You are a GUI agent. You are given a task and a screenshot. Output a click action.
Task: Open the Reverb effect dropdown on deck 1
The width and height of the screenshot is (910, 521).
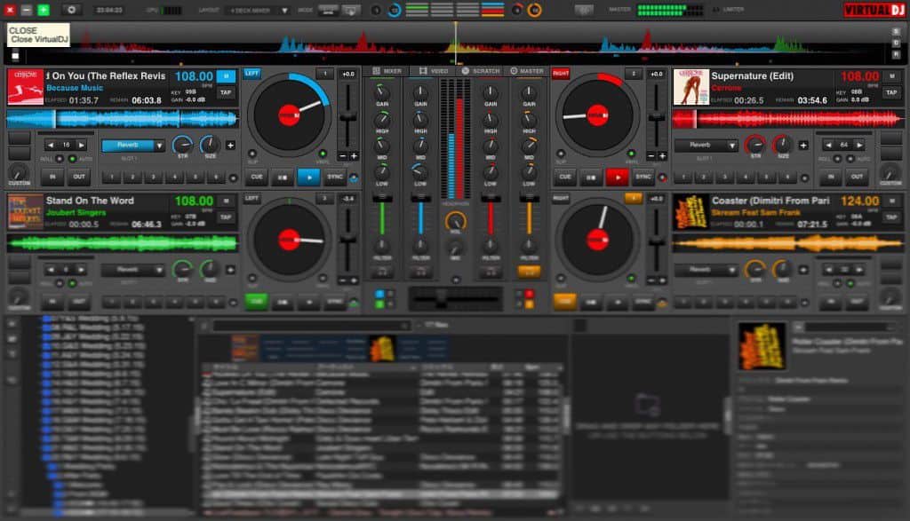click(133, 146)
